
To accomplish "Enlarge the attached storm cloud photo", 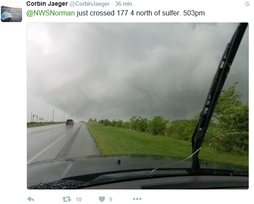I will coord(138,106).
